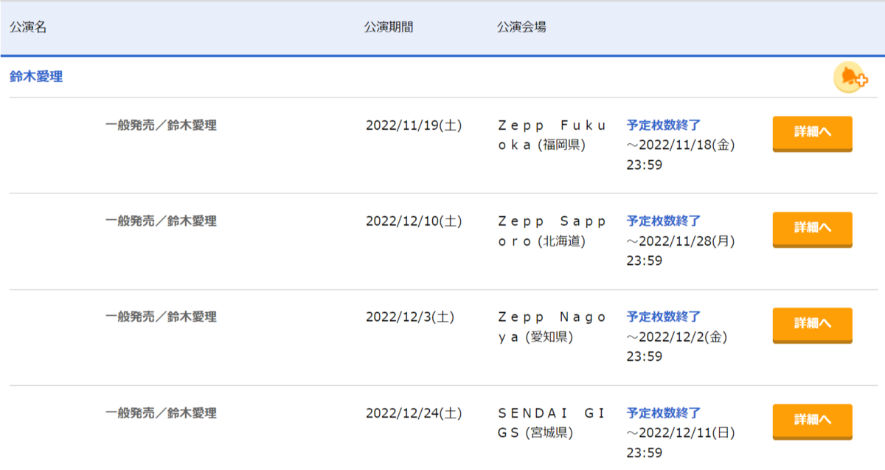Click 予定枚数終了 status in the SENDAI GIGS row
This screenshot has height=470, width=885.
pos(664,412)
